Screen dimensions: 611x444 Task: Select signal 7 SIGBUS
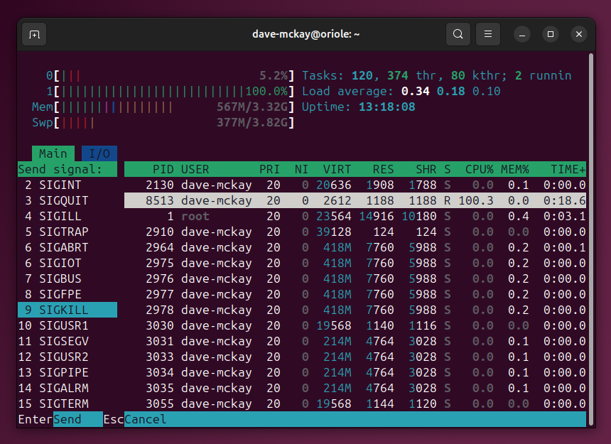point(67,278)
